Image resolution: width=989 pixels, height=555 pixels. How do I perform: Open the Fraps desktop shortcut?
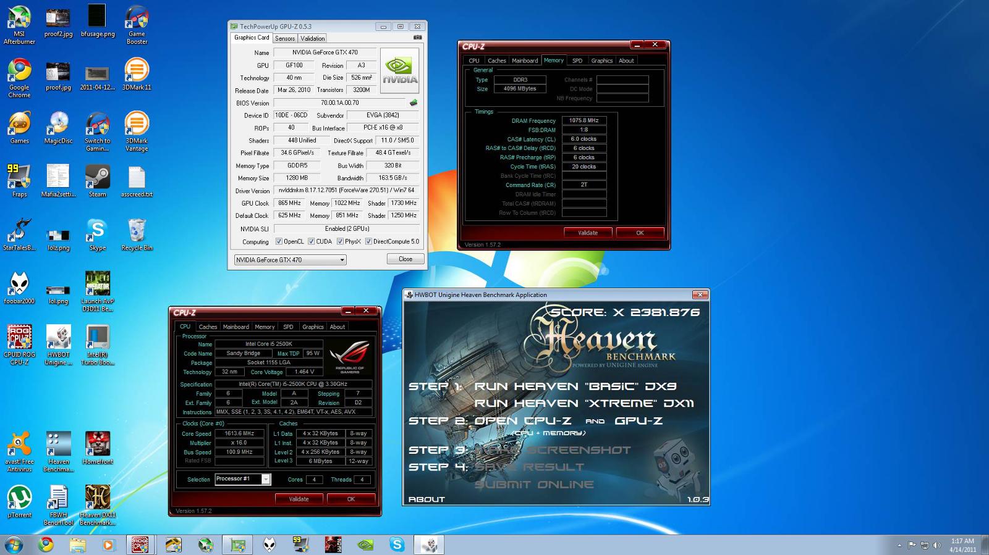click(19, 181)
